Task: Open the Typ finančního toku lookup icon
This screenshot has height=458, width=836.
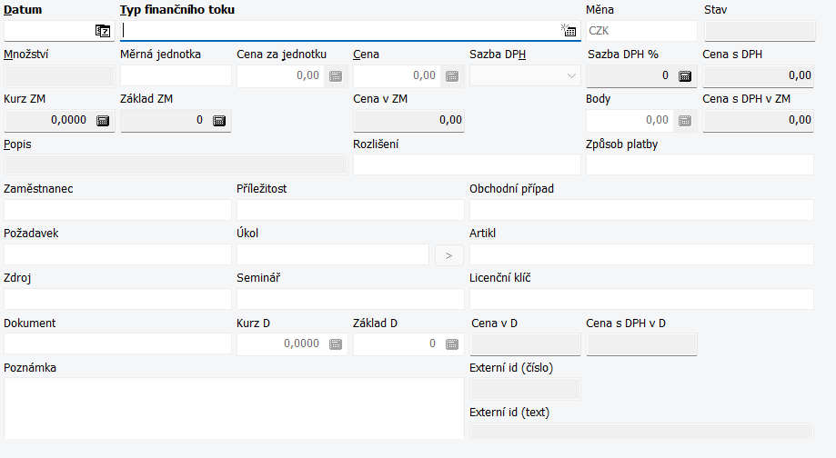Action: click(x=569, y=31)
